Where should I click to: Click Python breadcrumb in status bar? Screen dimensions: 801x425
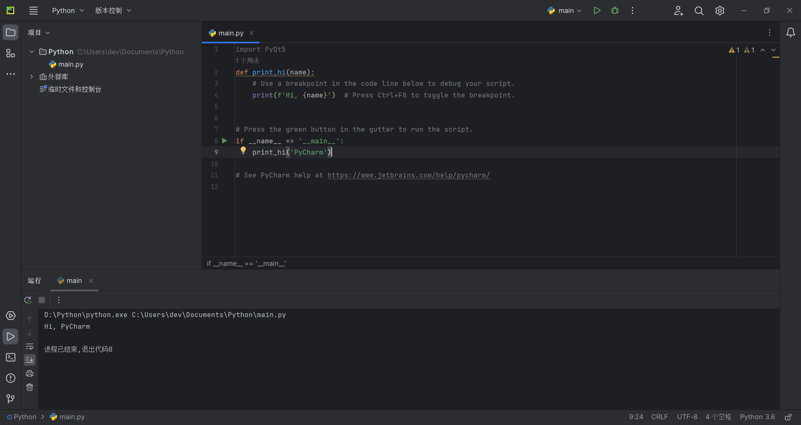coord(22,417)
